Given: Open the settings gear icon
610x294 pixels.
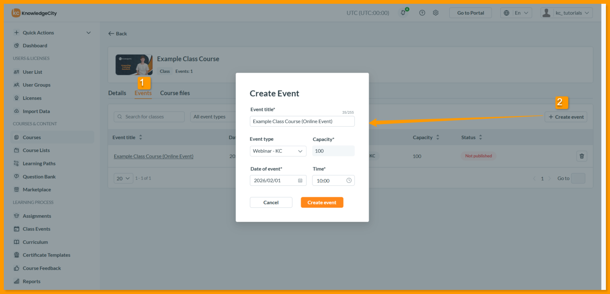Looking at the screenshot, I should (436, 13).
